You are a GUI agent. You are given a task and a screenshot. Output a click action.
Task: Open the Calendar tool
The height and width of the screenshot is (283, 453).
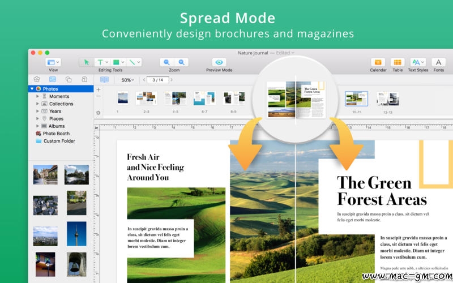point(378,62)
